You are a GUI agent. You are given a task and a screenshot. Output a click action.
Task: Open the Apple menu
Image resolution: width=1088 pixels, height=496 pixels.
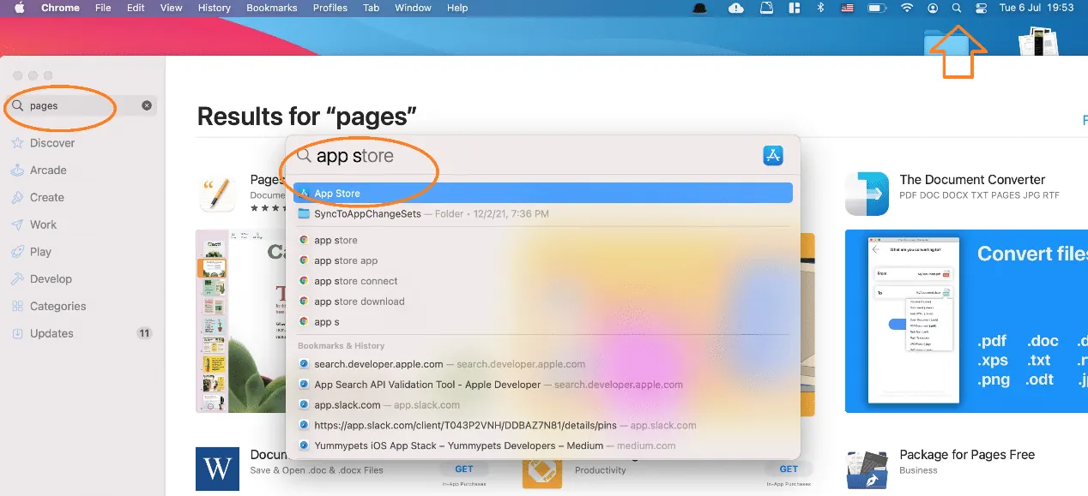[18, 8]
